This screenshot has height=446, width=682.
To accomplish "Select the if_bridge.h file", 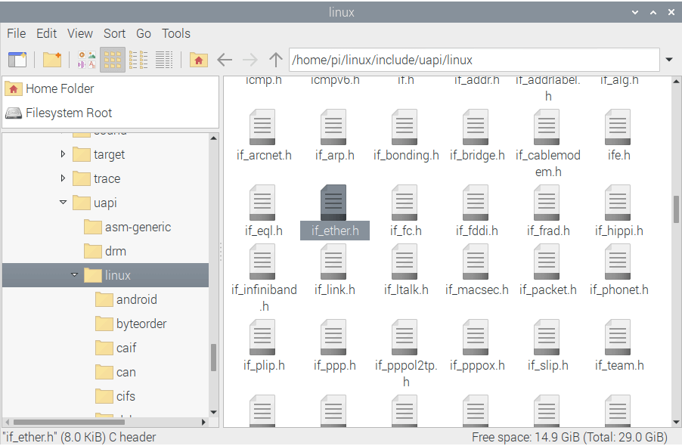I will [477, 128].
